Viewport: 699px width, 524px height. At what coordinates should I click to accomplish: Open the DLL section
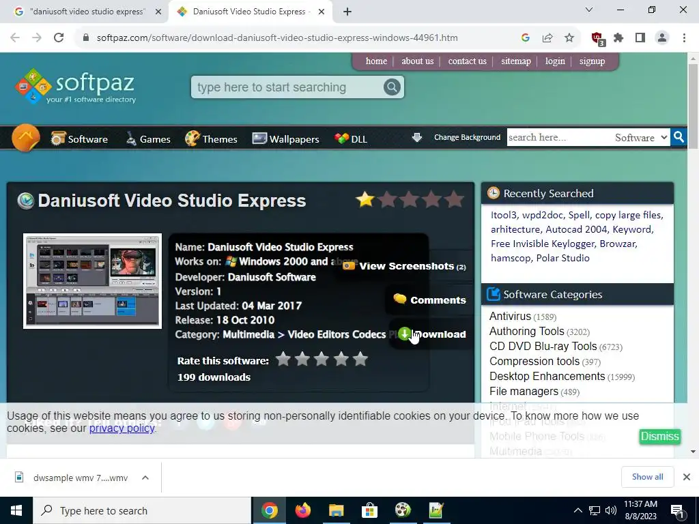tap(351, 139)
